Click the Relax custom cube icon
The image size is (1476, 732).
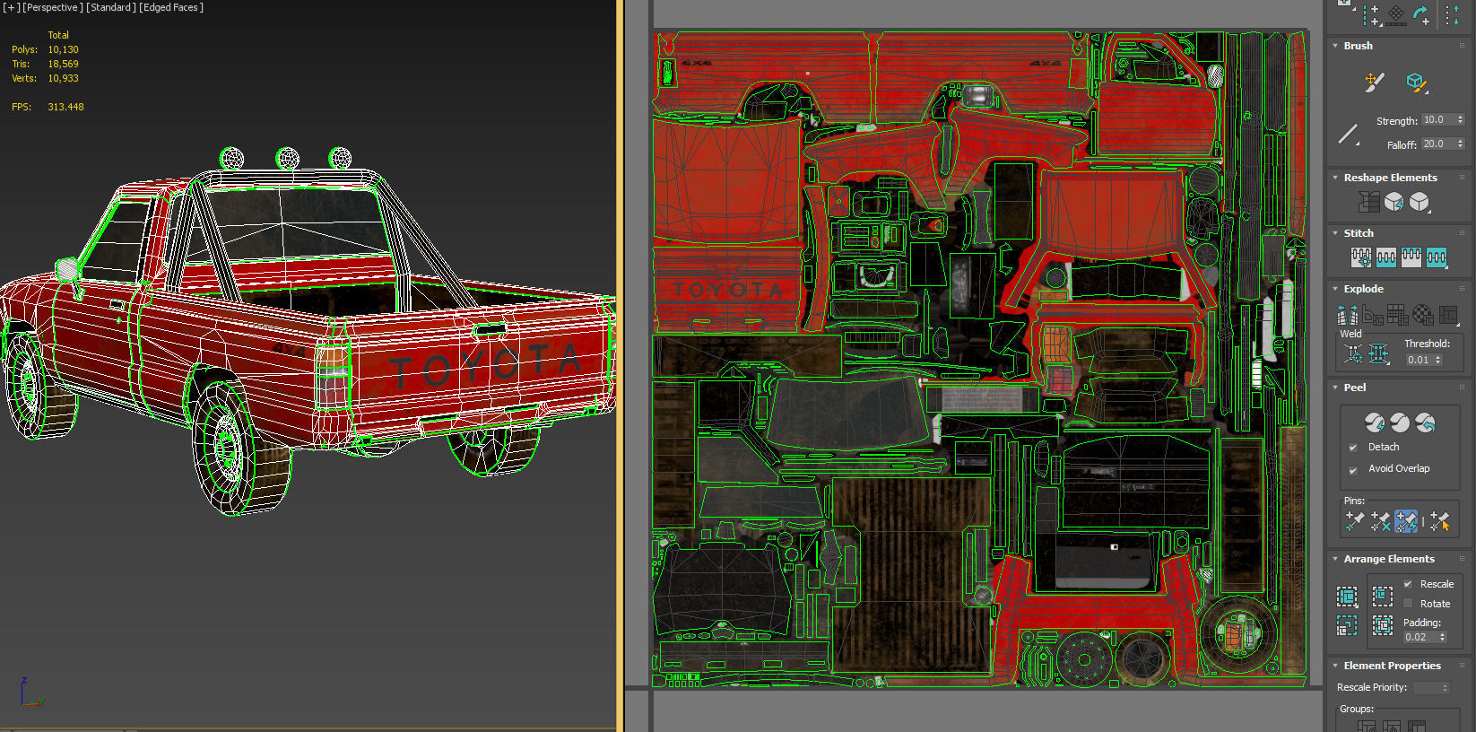pos(1420,202)
